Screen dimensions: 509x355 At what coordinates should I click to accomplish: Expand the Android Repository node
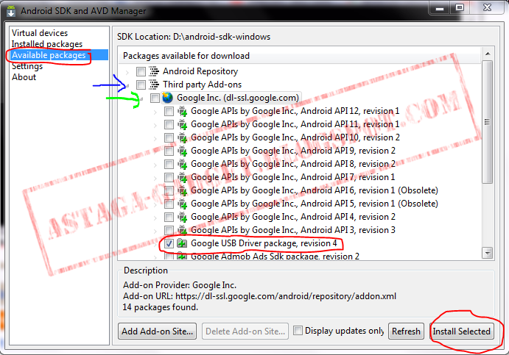pos(127,72)
